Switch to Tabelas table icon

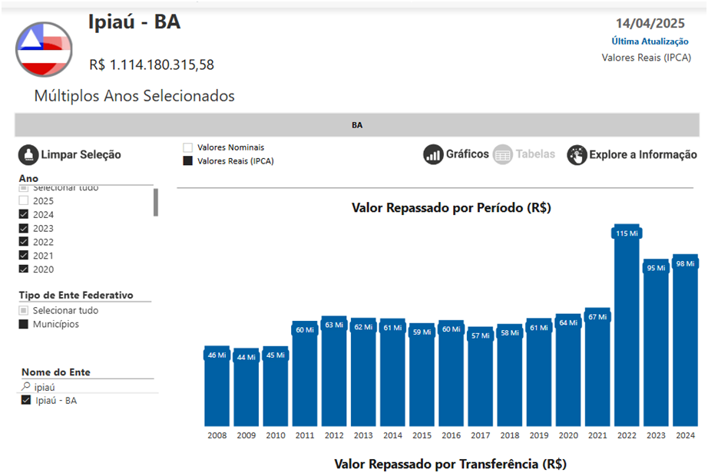pos(503,154)
